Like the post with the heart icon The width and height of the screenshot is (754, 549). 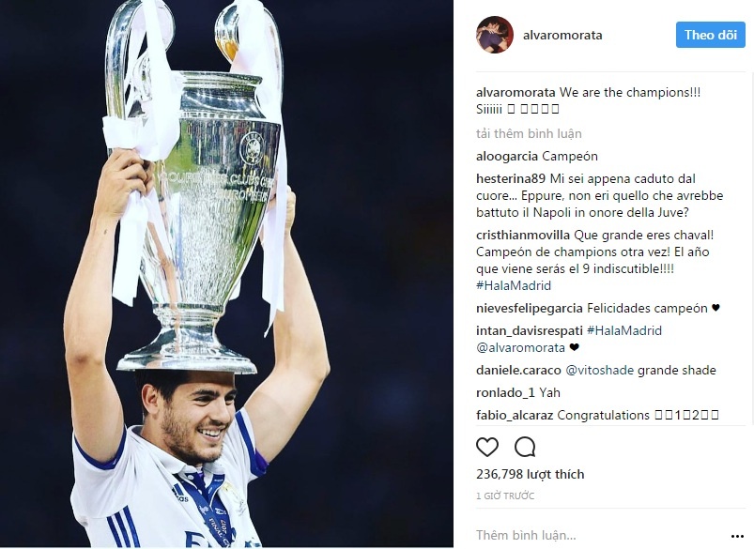487,447
